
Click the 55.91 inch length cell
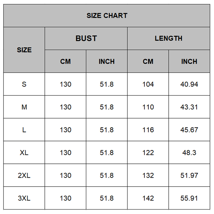189,198
